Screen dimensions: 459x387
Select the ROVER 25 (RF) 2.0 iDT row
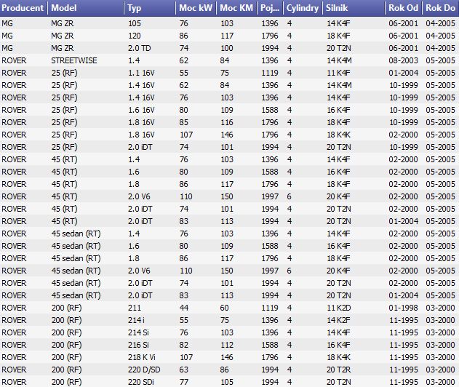click(x=230, y=147)
